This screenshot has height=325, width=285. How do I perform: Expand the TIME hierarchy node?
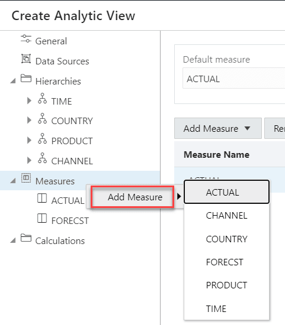pyautogui.click(x=29, y=100)
